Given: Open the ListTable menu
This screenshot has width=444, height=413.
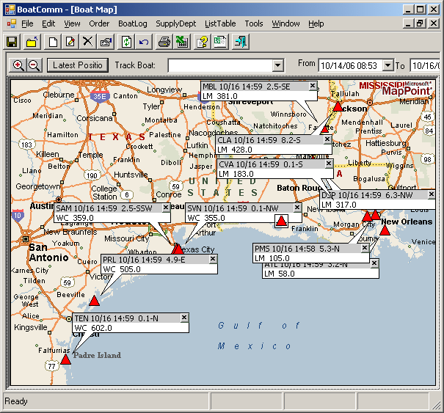Looking at the screenshot, I should click(x=220, y=23).
